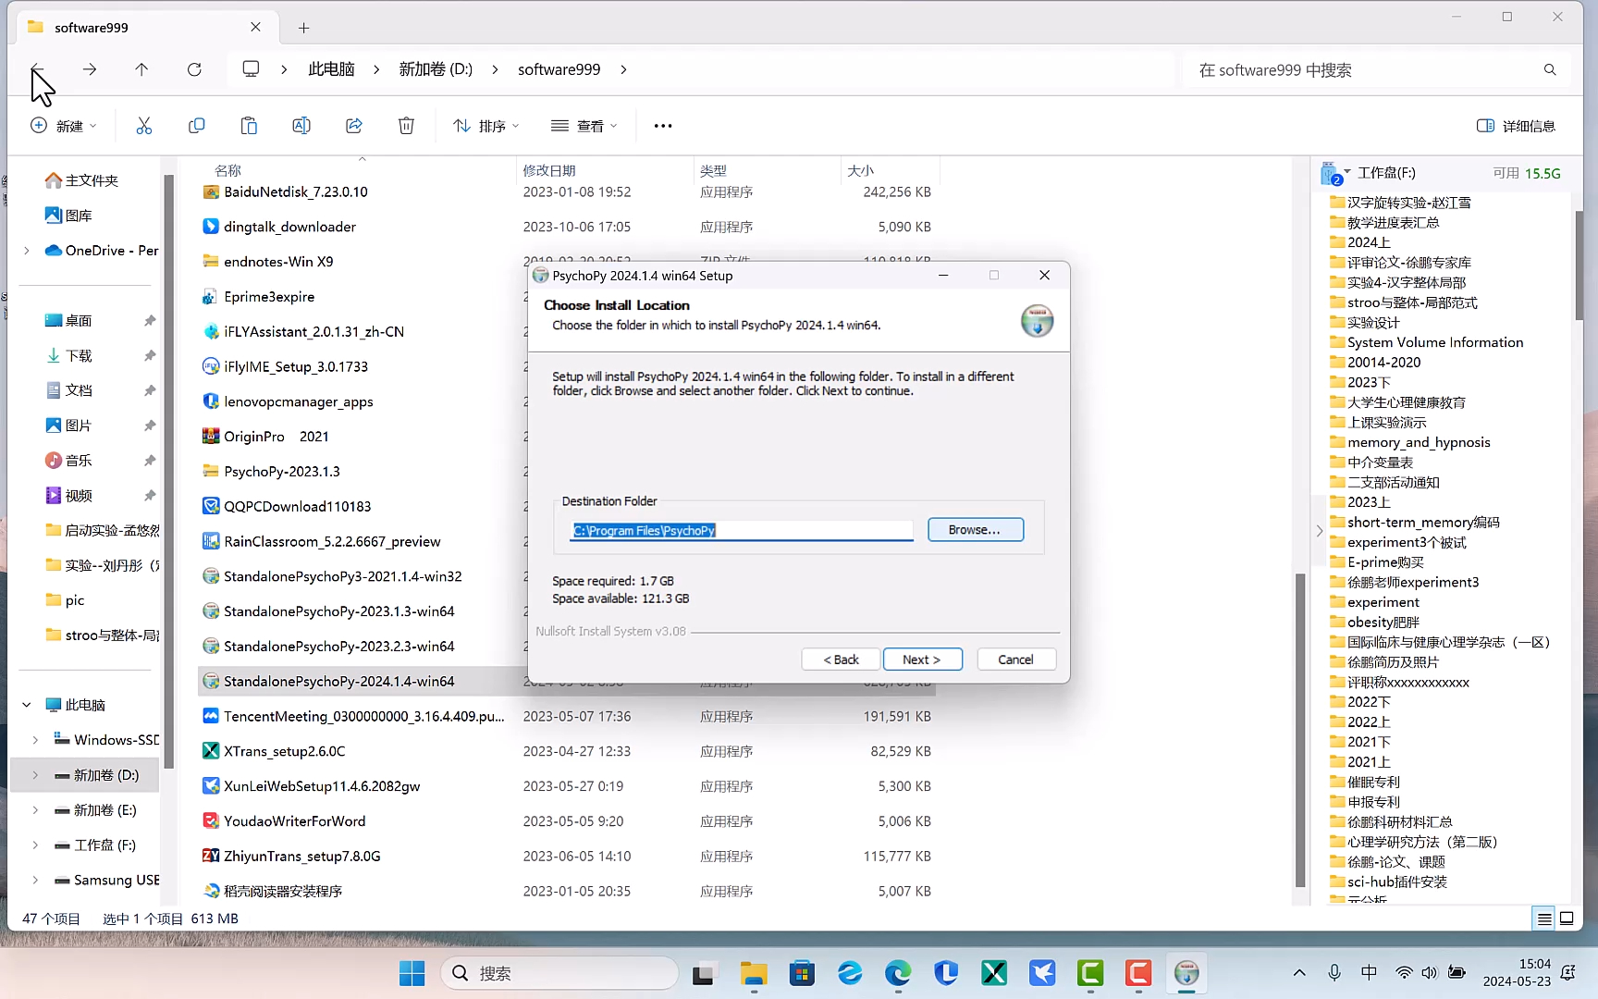Open Microsoft Edge from taskbar
The width and height of the screenshot is (1598, 999).
898,973
